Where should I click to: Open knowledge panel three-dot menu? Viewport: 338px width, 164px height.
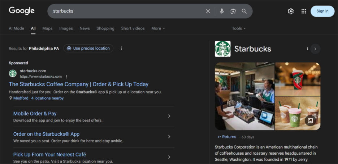point(307,49)
